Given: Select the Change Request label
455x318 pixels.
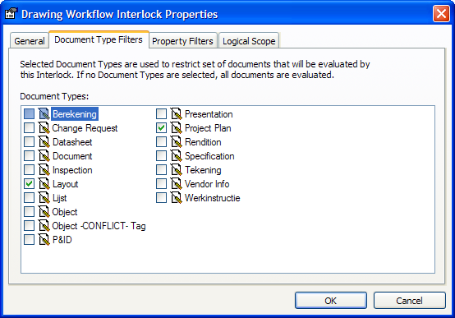Looking at the screenshot, I should click(x=85, y=128).
